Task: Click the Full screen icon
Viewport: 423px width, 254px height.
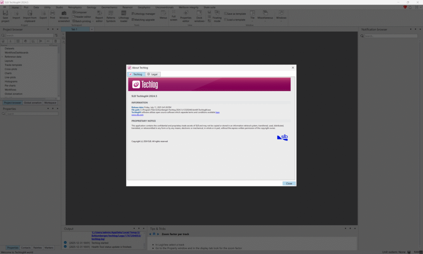Action: coord(173,14)
